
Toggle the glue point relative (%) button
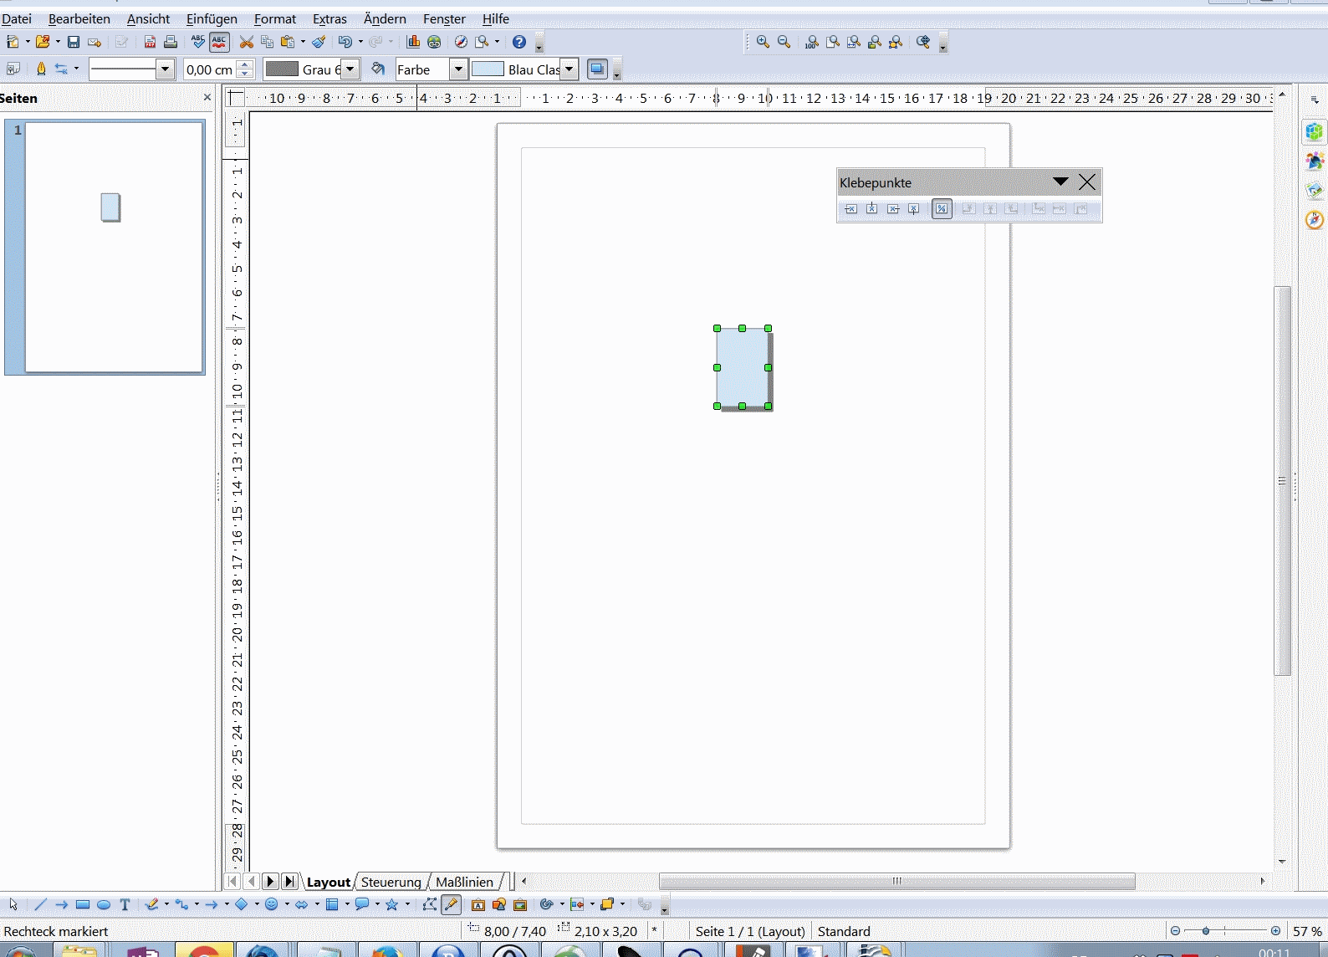point(942,209)
